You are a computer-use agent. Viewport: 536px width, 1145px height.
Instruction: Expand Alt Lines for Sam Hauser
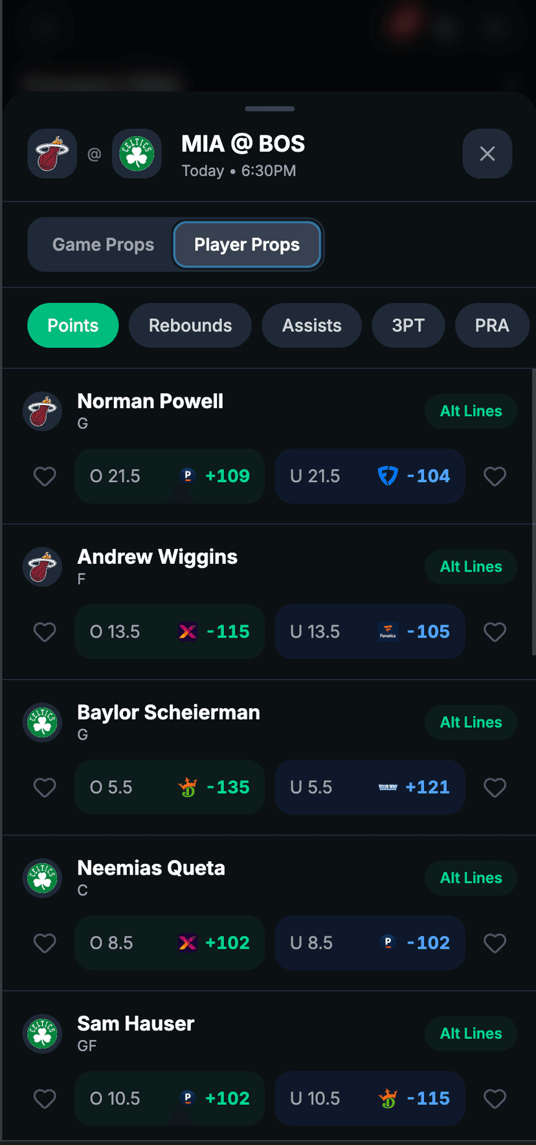(471, 1034)
